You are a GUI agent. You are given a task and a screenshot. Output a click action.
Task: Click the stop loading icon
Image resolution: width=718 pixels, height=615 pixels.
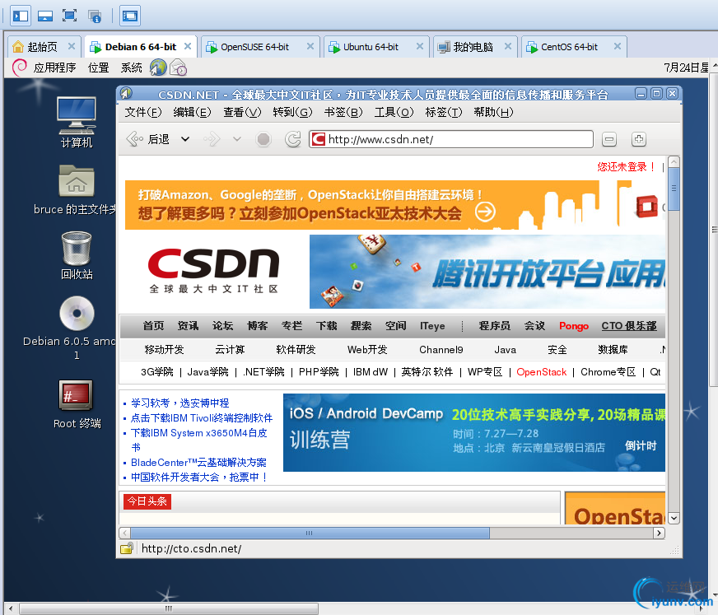click(263, 139)
